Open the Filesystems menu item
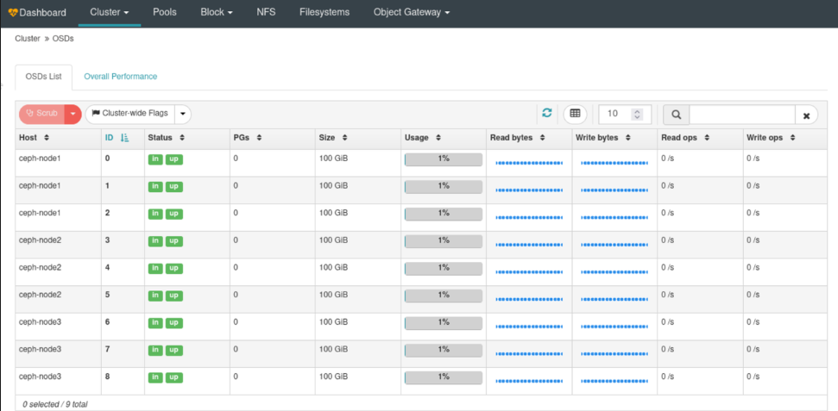The image size is (838, 411). click(324, 13)
